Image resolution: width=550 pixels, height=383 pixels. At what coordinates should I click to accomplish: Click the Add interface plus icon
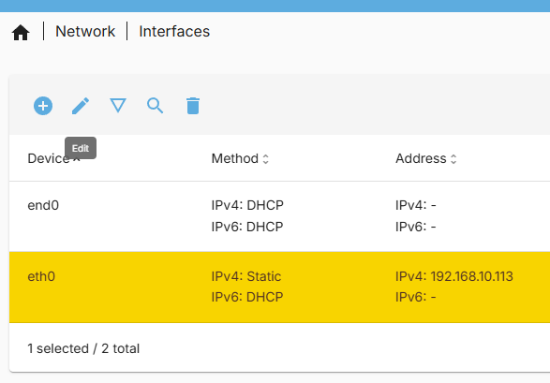[43, 106]
